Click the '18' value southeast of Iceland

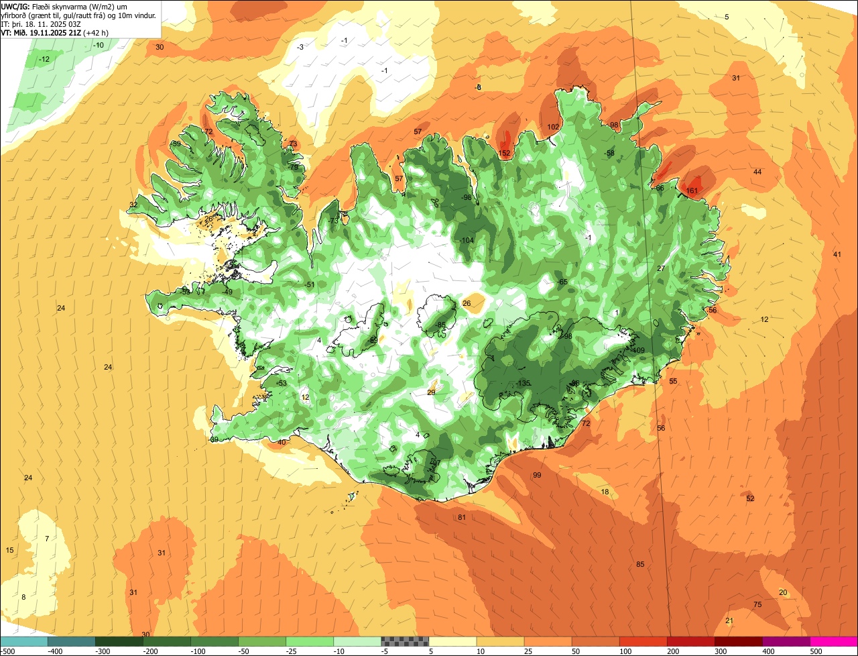coord(605,492)
